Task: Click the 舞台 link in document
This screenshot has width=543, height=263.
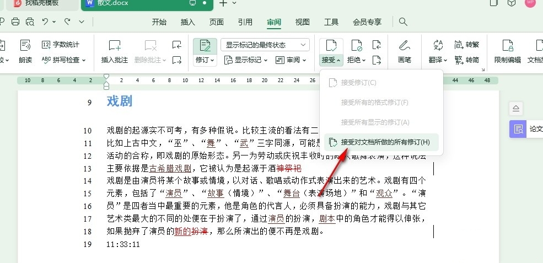Action: click(x=291, y=194)
